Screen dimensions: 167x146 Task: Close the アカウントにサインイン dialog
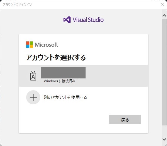(162, 4)
